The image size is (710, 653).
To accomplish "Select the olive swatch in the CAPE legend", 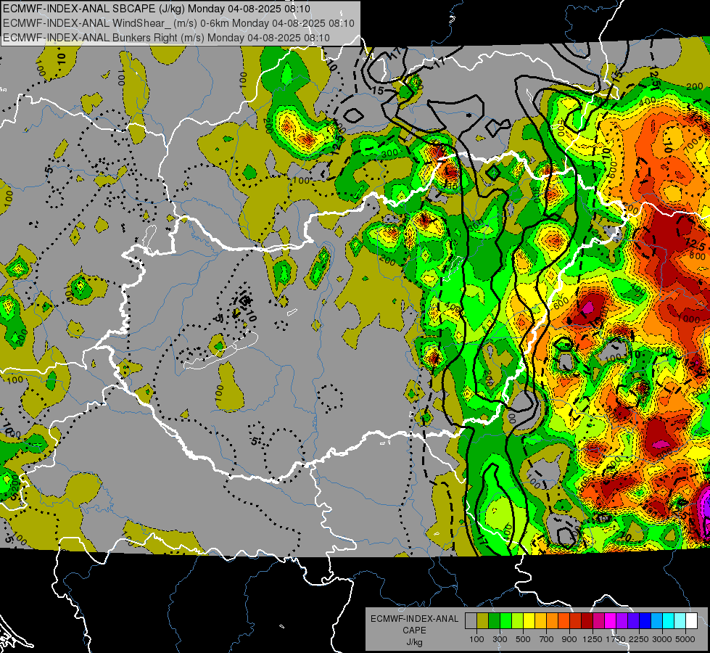I will click(482, 620).
